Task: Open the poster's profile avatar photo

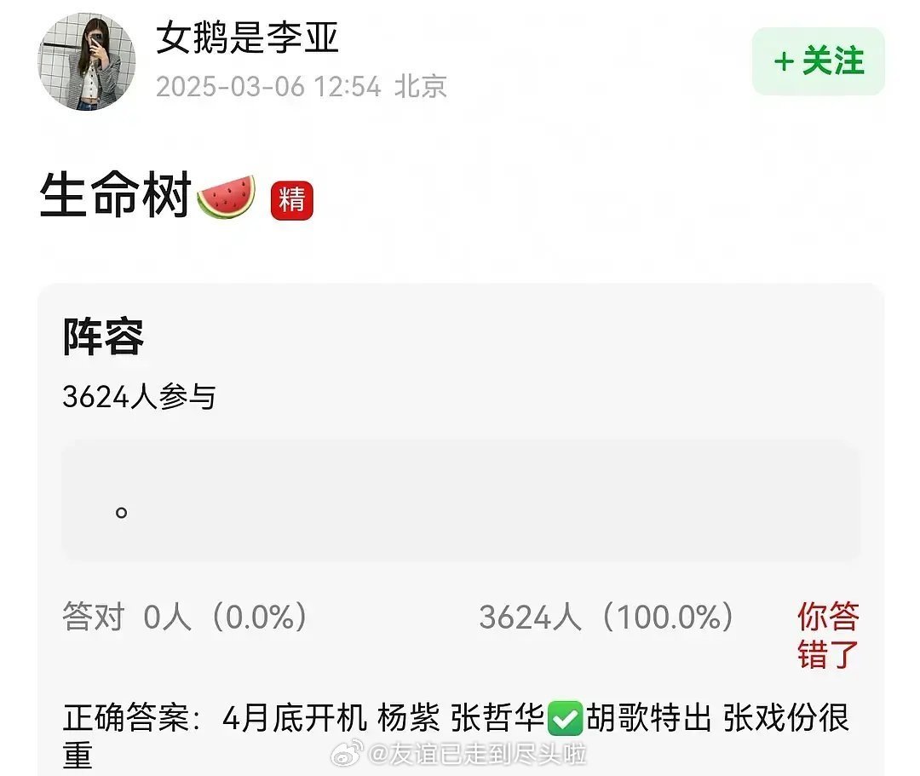Action: click(87, 61)
